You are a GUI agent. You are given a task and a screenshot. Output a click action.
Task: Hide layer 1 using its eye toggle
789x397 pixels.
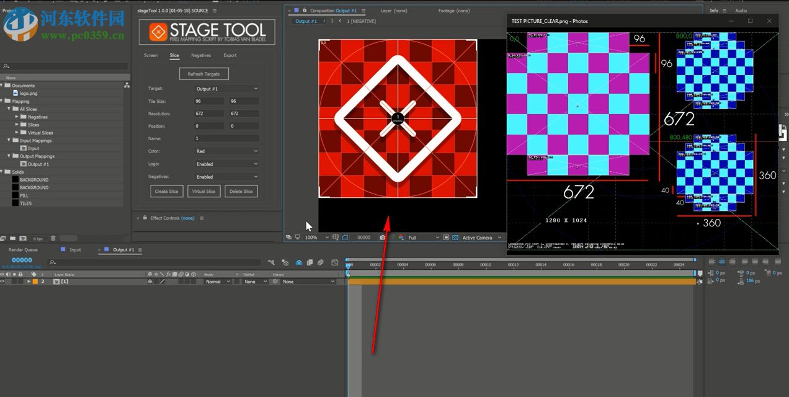tap(2, 282)
